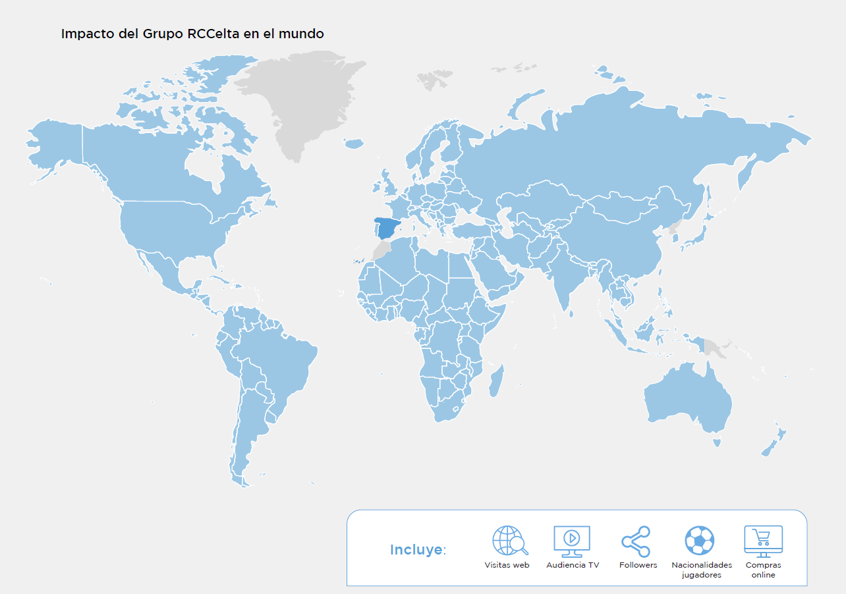The width and height of the screenshot is (846, 594).
Task: Select Madagascar island on the map
Action: (497, 381)
